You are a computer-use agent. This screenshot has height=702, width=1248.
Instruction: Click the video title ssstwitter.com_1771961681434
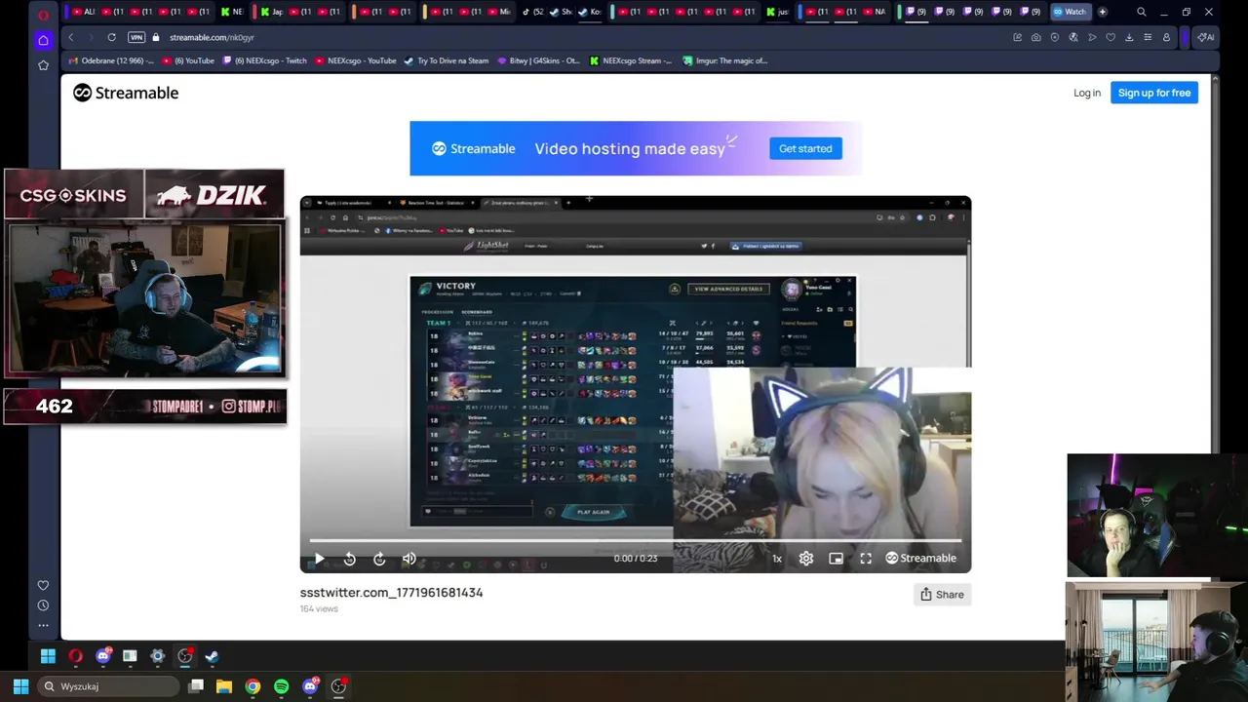click(x=391, y=592)
